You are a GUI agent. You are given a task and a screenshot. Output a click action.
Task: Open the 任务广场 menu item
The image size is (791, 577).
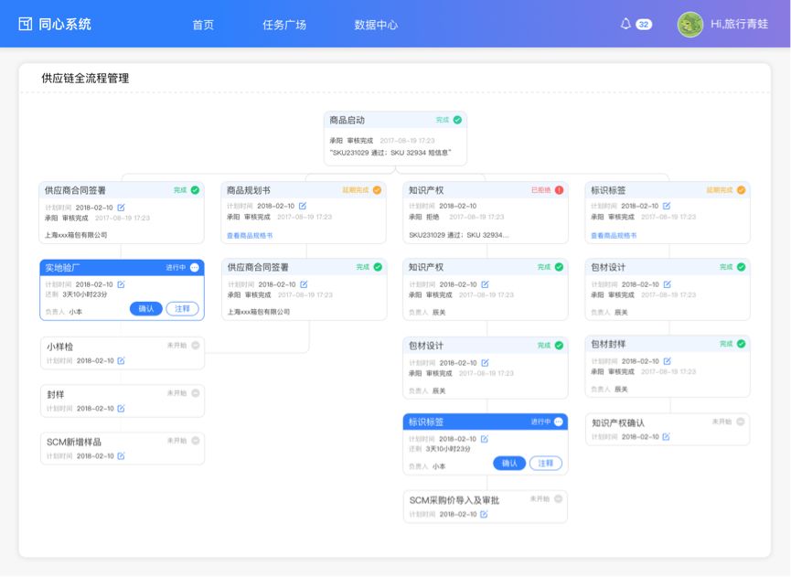[x=284, y=25]
